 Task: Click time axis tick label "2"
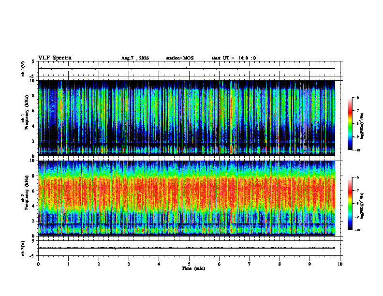99,264
